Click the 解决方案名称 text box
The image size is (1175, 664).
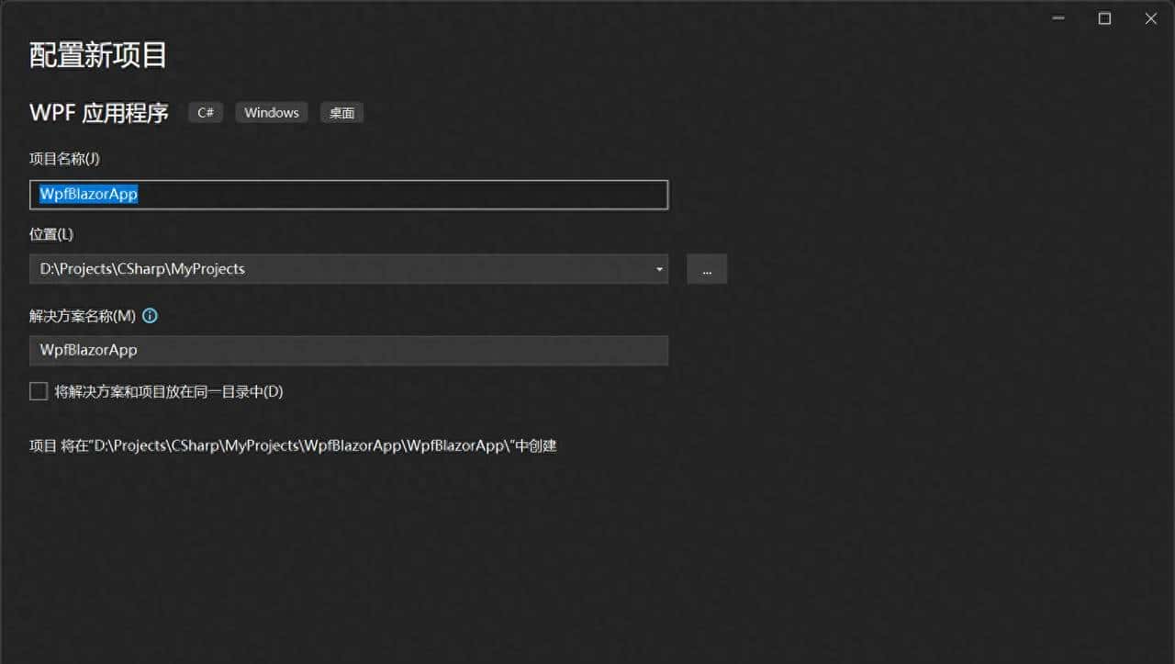coord(349,350)
